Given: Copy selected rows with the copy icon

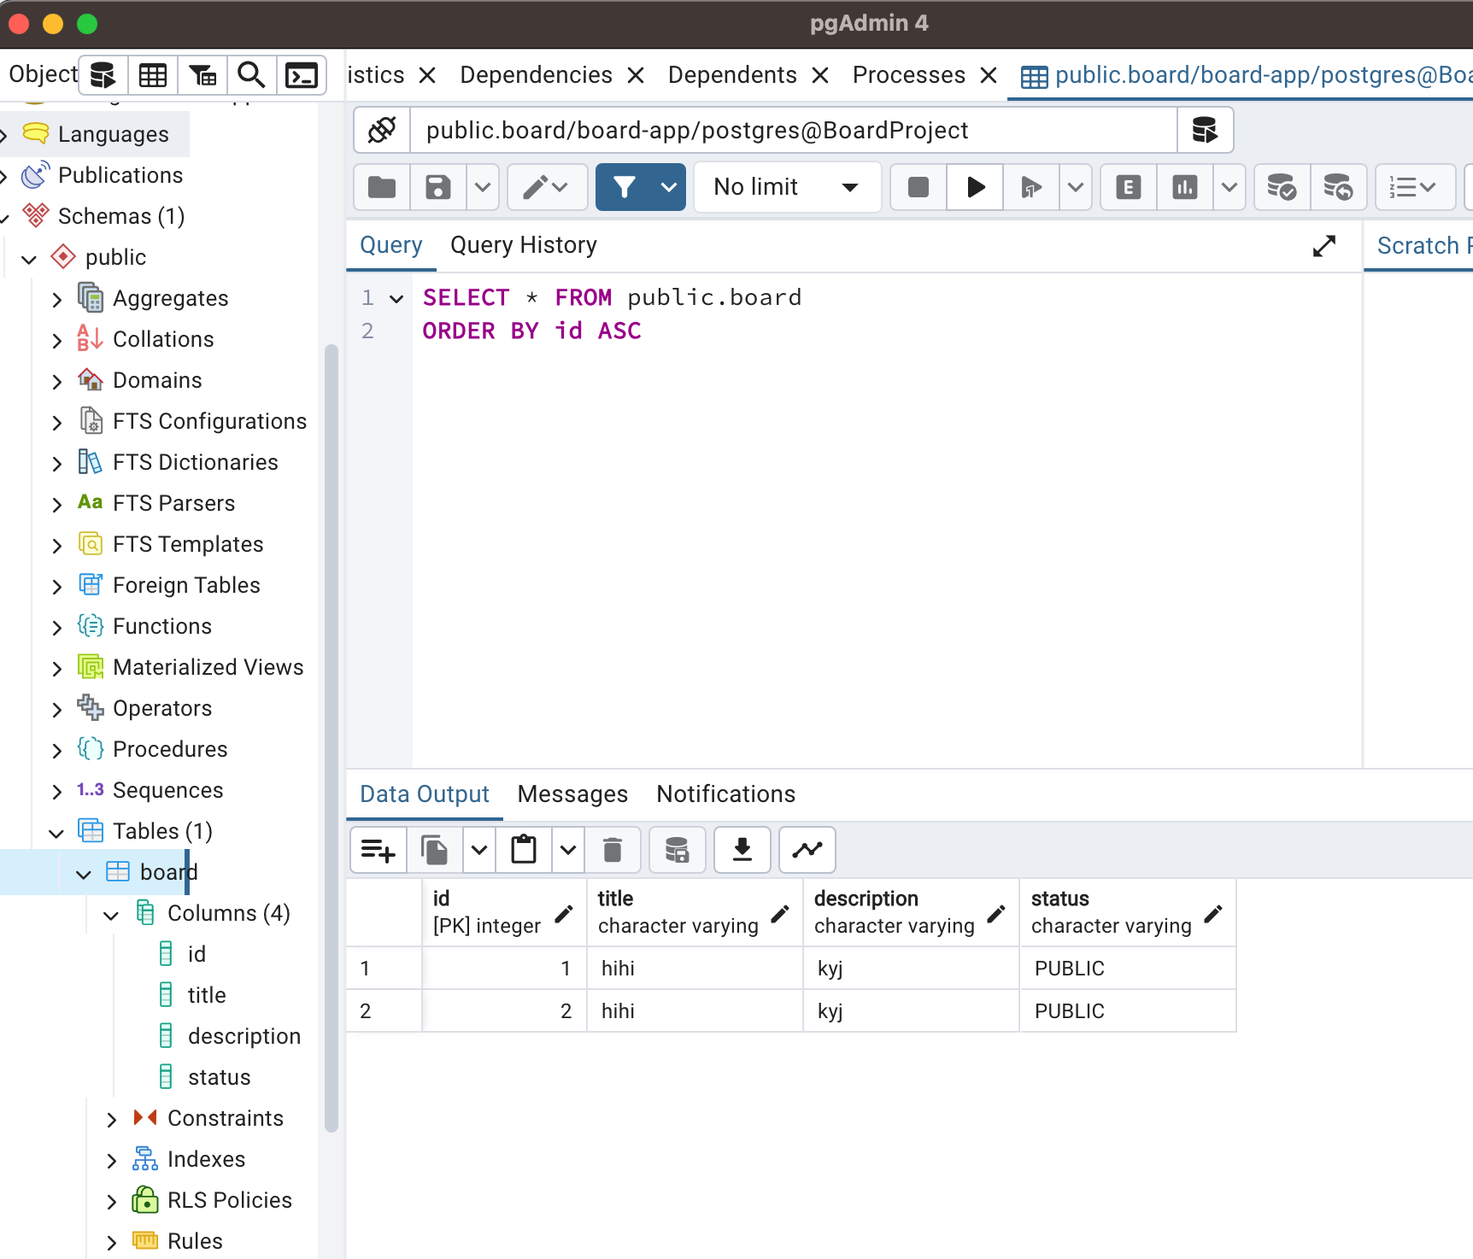Looking at the screenshot, I should coord(435,850).
